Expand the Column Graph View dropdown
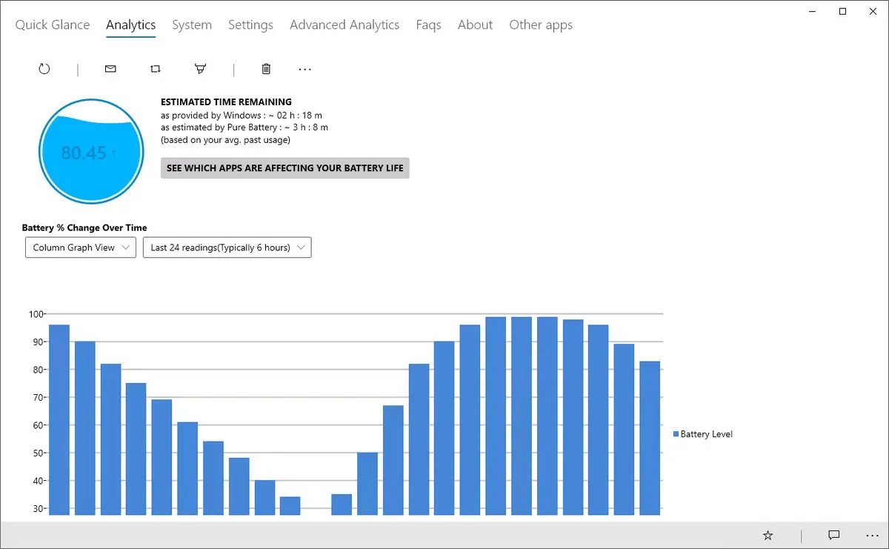Screen dimensions: 889x549 pos(81,247)
